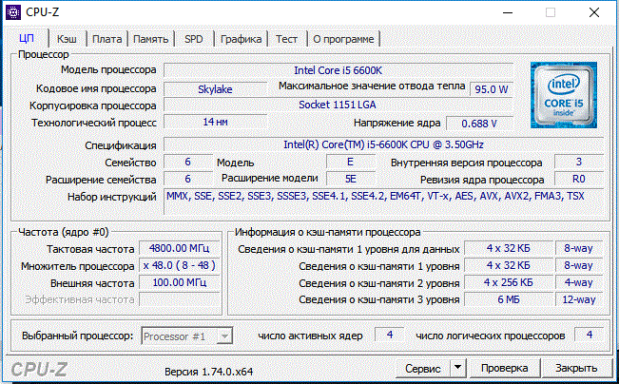Click the Версия 1.74.0.x64 text

(209, 372)
